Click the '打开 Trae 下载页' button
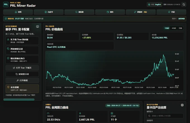The image size is (190, 123). click(x=22, y=68)
